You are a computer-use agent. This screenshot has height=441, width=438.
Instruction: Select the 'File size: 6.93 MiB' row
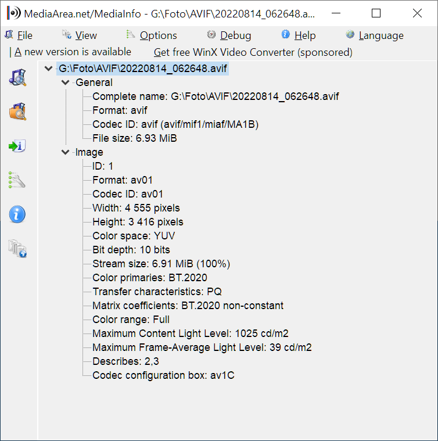tap(134, 138)
